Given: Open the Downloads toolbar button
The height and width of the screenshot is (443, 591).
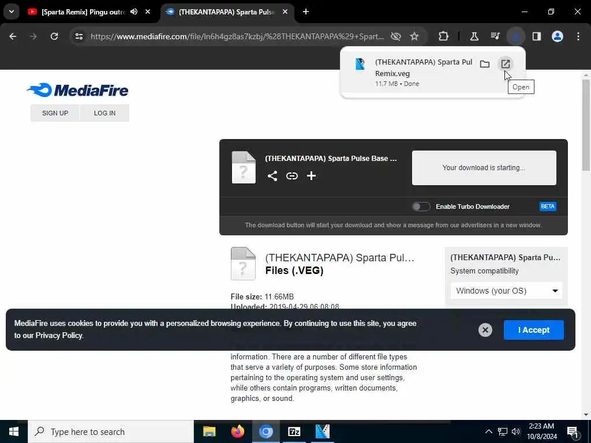Looking at the screenshot, I should tap(515, 36).
